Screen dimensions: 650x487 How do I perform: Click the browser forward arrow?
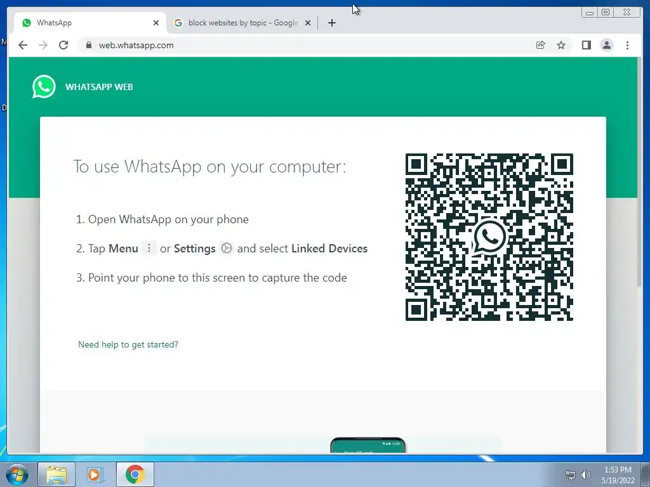coord(43,45)
